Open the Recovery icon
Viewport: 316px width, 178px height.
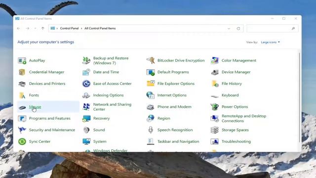coord(86,119)
